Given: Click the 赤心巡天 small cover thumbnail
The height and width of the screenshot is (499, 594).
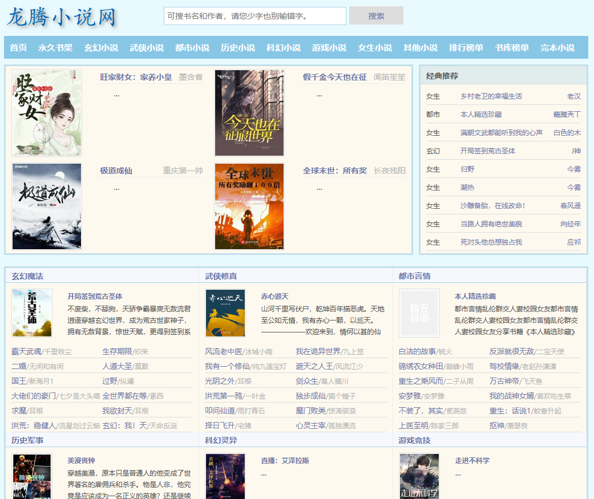Looking at the screenshot, I should (225, 313).
